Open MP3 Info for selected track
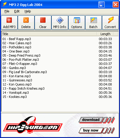 coord(60,23)
